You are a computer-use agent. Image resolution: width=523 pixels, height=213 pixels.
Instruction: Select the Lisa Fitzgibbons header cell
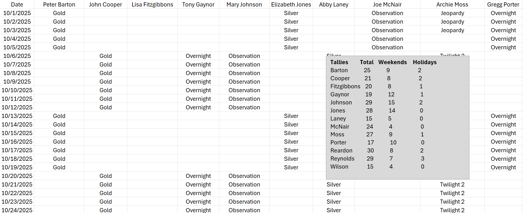tap(152, 4)
